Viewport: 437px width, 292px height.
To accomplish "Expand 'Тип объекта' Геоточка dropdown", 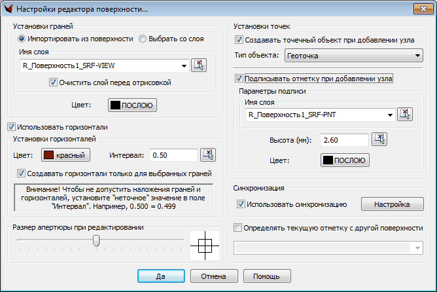I will coord(417,56).
